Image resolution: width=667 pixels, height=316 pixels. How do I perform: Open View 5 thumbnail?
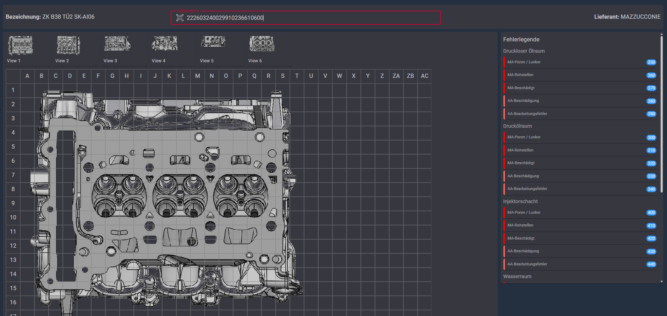(x=221, y=50)
